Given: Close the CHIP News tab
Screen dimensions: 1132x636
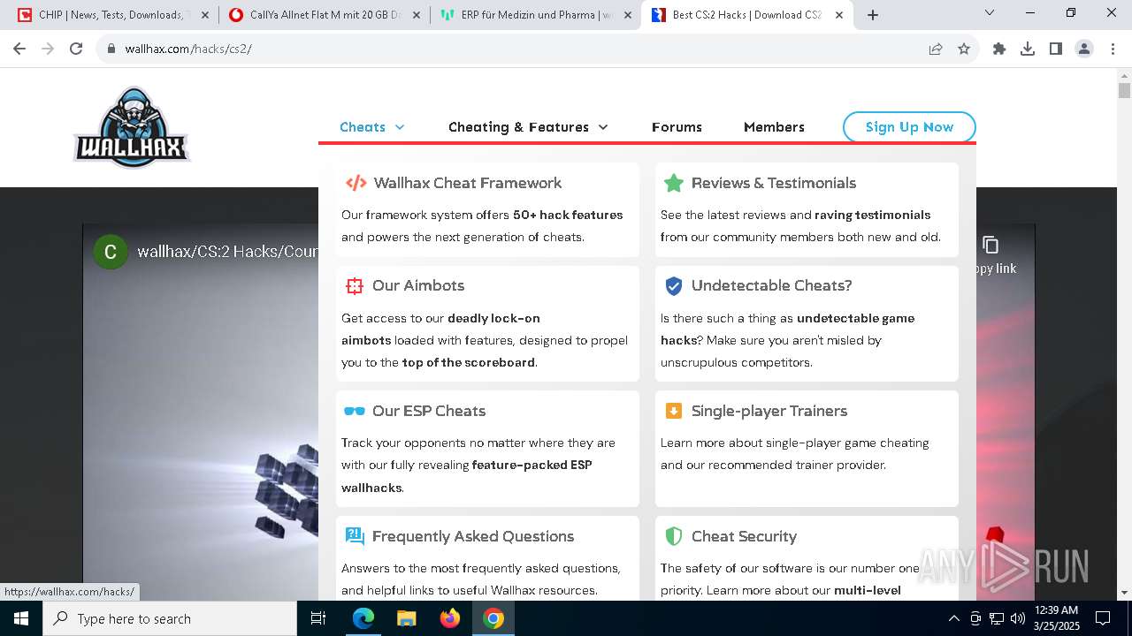Looking at the screenshot, I should [205, 15].
